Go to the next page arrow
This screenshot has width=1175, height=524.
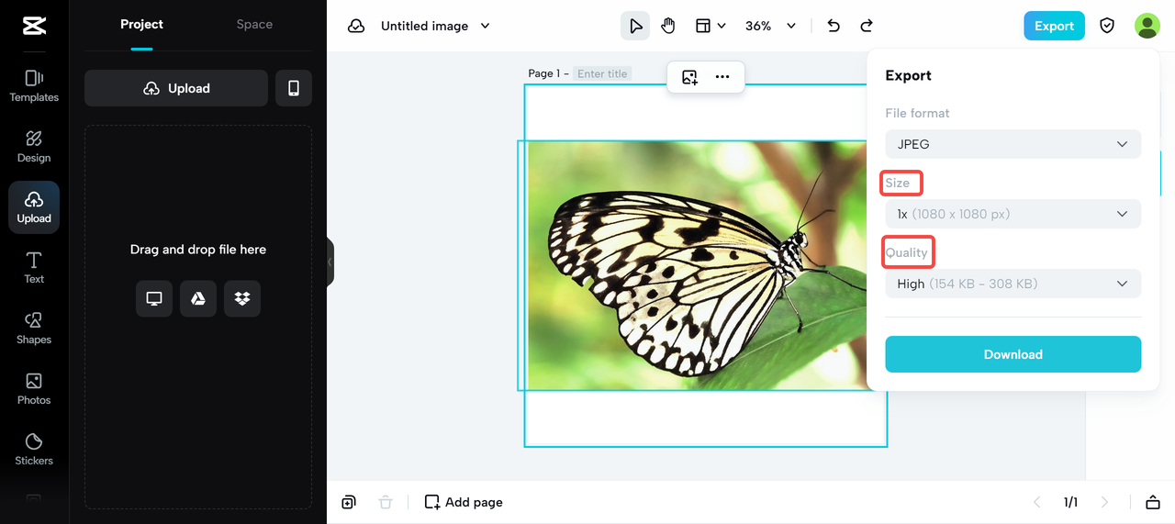[1104, 502]
